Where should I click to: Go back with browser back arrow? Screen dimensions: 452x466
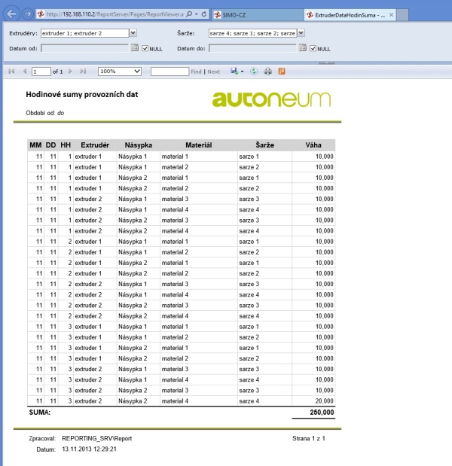click(x=11, y=14)
